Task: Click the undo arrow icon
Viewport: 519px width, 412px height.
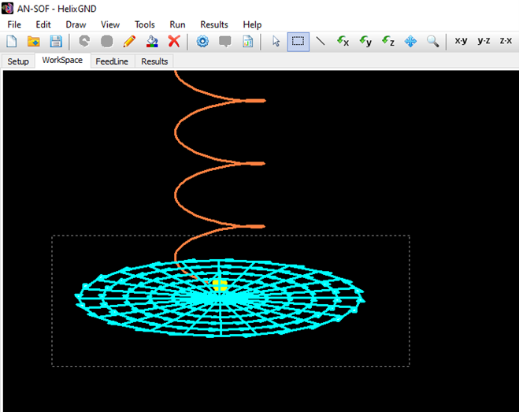Action: [x=84, y=42]
